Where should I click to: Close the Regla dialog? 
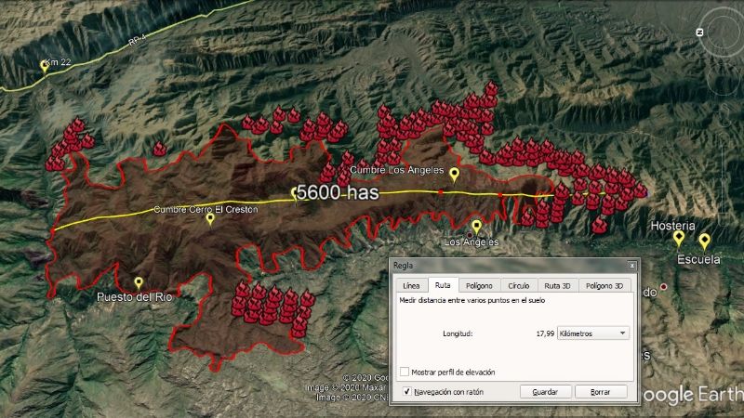(632, 265)
